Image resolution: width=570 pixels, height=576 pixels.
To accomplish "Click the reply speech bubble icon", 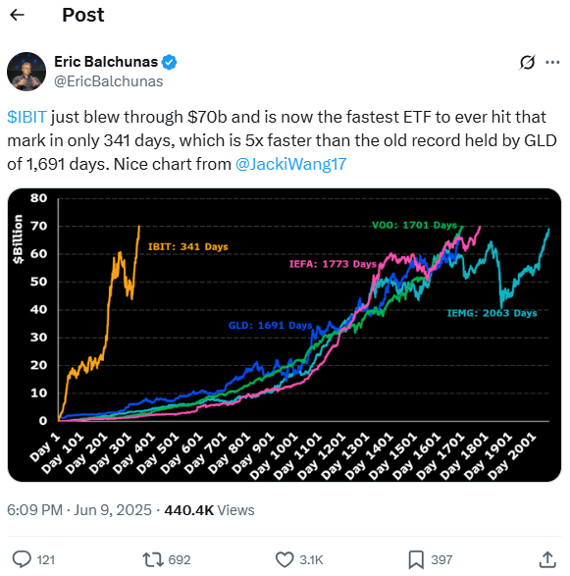I will click(22, 559).
